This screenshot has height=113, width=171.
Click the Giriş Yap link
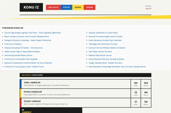[x=148, y=6]
